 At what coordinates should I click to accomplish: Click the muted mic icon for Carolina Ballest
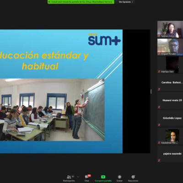pyautogui.click(x=159, y=89)
